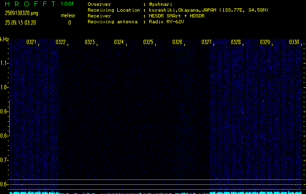Click the 0.9 frequency axis label
306x194 pixels.
coord(4,112)
